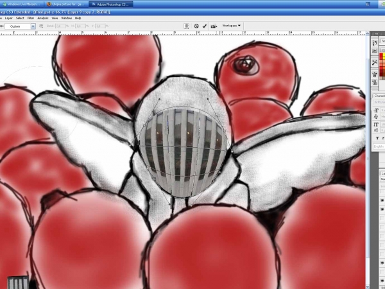Open the Window menu
385x289 pixels.
point(66,18)
